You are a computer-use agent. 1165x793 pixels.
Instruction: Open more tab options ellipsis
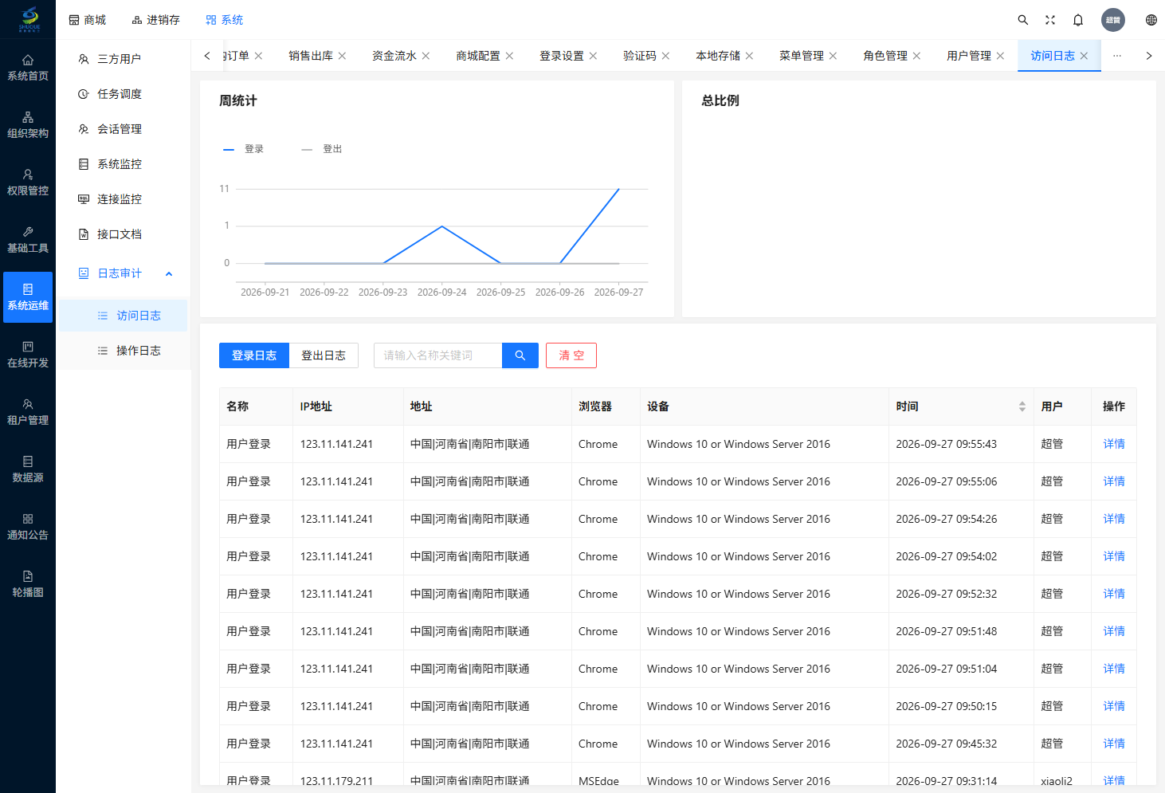coord(1117,56)
